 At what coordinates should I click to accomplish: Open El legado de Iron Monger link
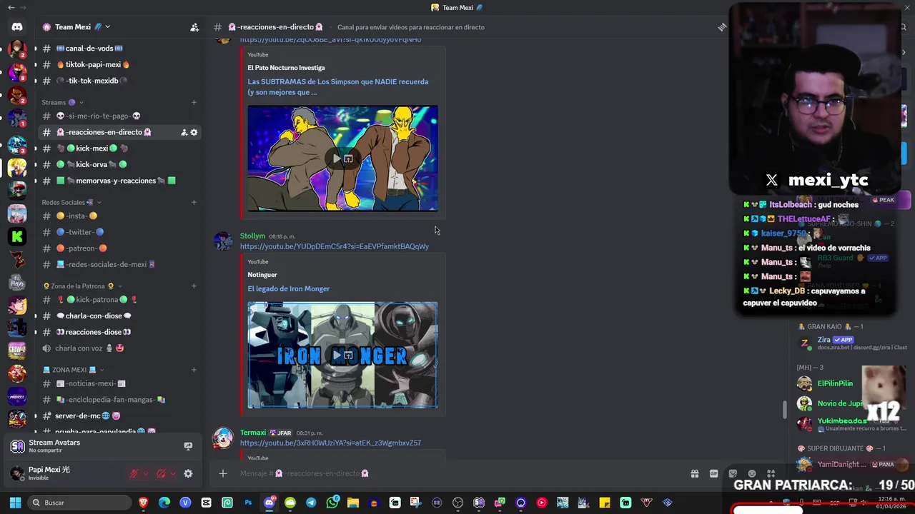tap(288, 288)
